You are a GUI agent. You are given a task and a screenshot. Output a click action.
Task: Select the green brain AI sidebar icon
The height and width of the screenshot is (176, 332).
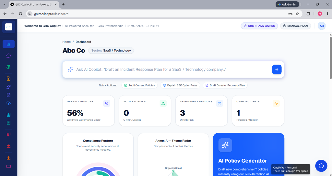coord(8,67)
